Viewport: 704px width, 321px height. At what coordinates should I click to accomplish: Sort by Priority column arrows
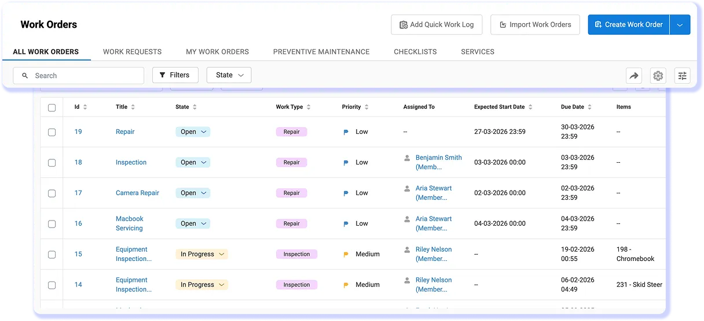click(367, 107)
